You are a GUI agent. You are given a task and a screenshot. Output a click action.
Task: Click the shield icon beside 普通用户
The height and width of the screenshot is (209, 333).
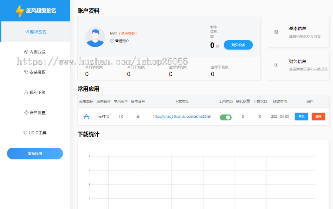pos(112,41)
